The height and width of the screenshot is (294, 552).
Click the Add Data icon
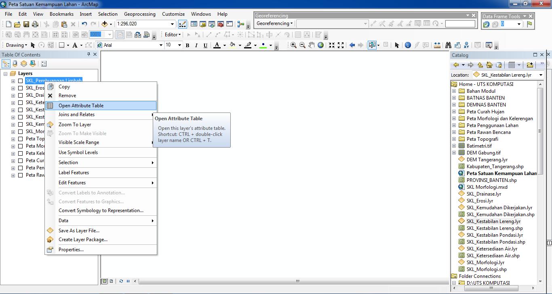click(105, 24)
